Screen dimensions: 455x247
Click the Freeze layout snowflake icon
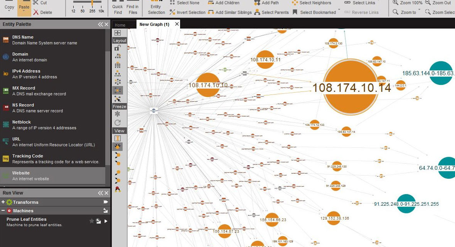(x=118, y=114)
